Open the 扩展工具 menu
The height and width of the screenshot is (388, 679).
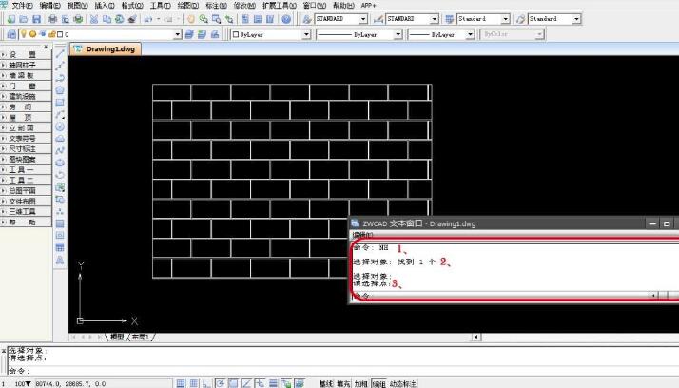tap(280, 5)
